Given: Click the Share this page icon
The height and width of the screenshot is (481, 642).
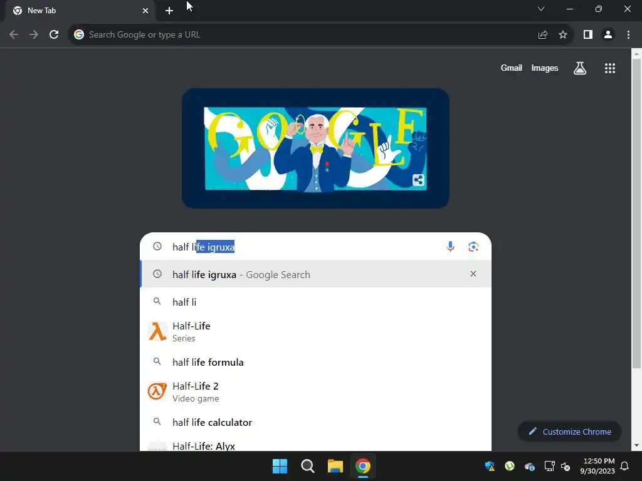Looking at the screenshot, I should click(543, 35).
